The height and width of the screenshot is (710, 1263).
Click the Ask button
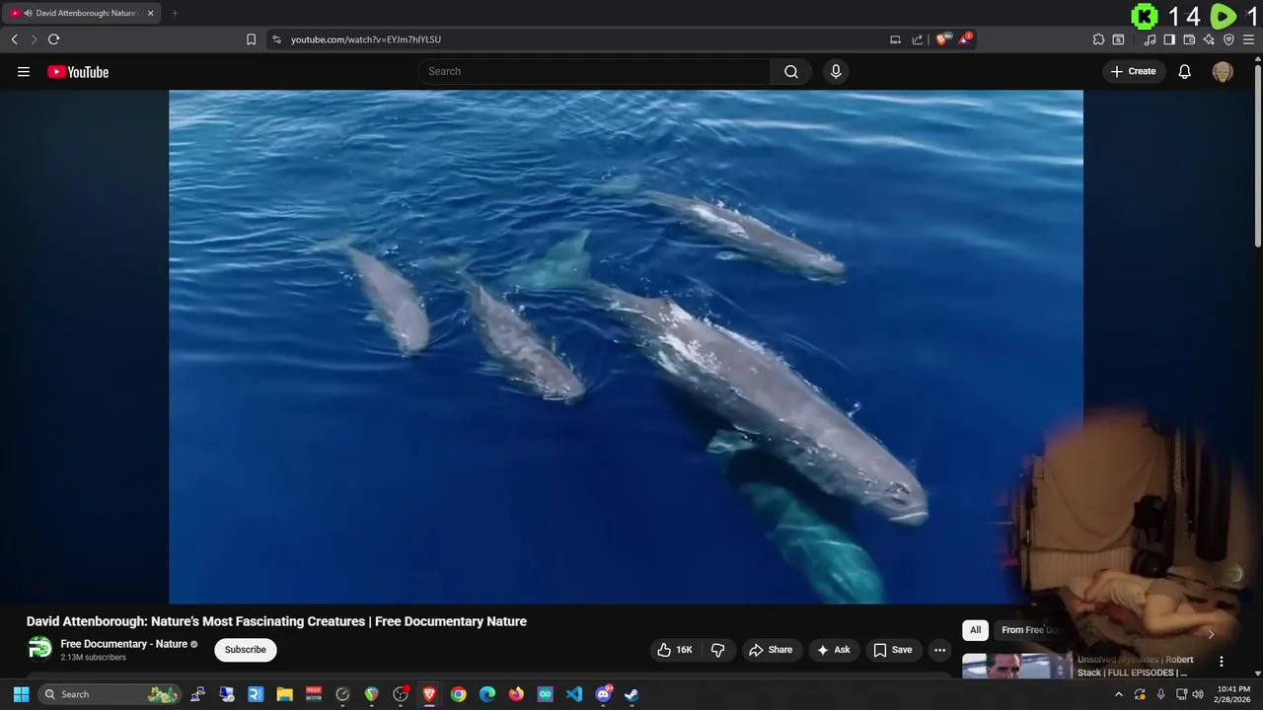[834, 650]
